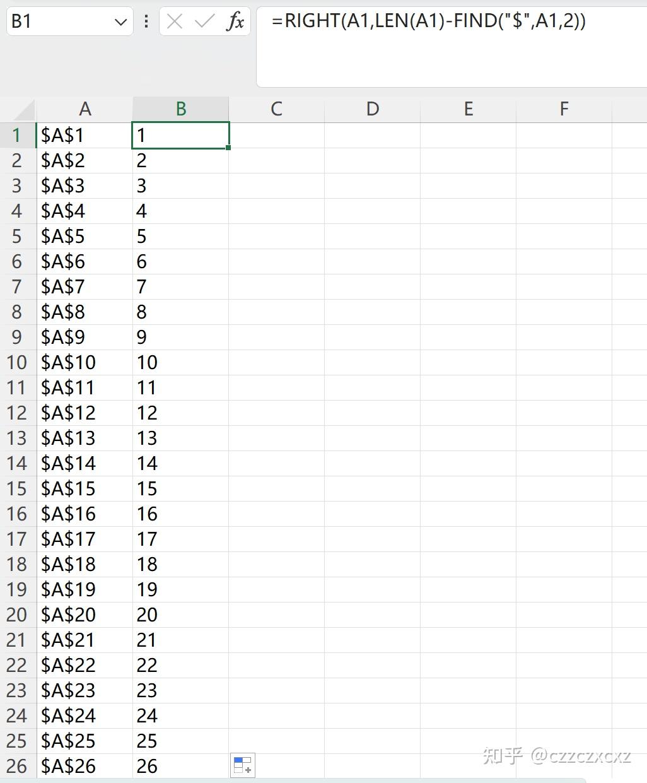Select column B header
The height and width of the screenshot is (783, 647).
[x=181, y=109]
